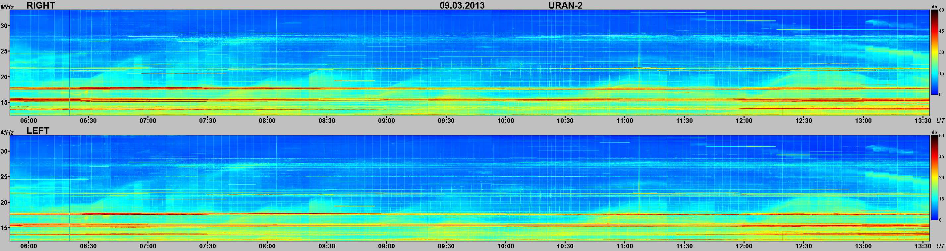The image size is (946, 251).
Task: Click the LEFT polarization panel title
Action: pyautogui.click(x=38, y=131)
